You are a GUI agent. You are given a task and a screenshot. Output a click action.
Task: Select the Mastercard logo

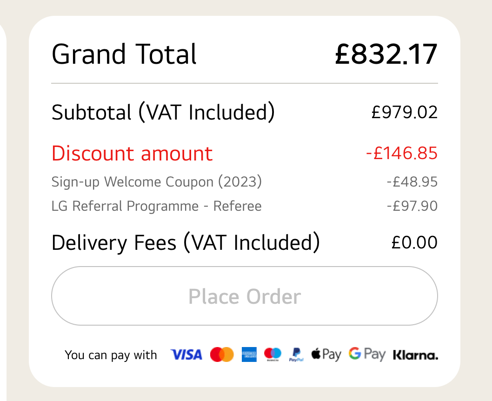click(x=222, y=355)
